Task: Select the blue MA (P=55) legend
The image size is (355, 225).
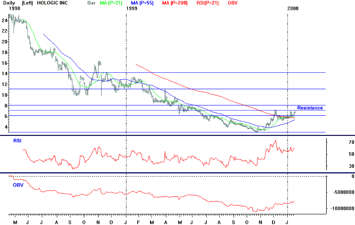Action: tap(142, 3)
